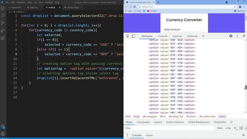Open the Selection menu
The width and height of the screenshot is (247, 139).
[x=21, y=2]
